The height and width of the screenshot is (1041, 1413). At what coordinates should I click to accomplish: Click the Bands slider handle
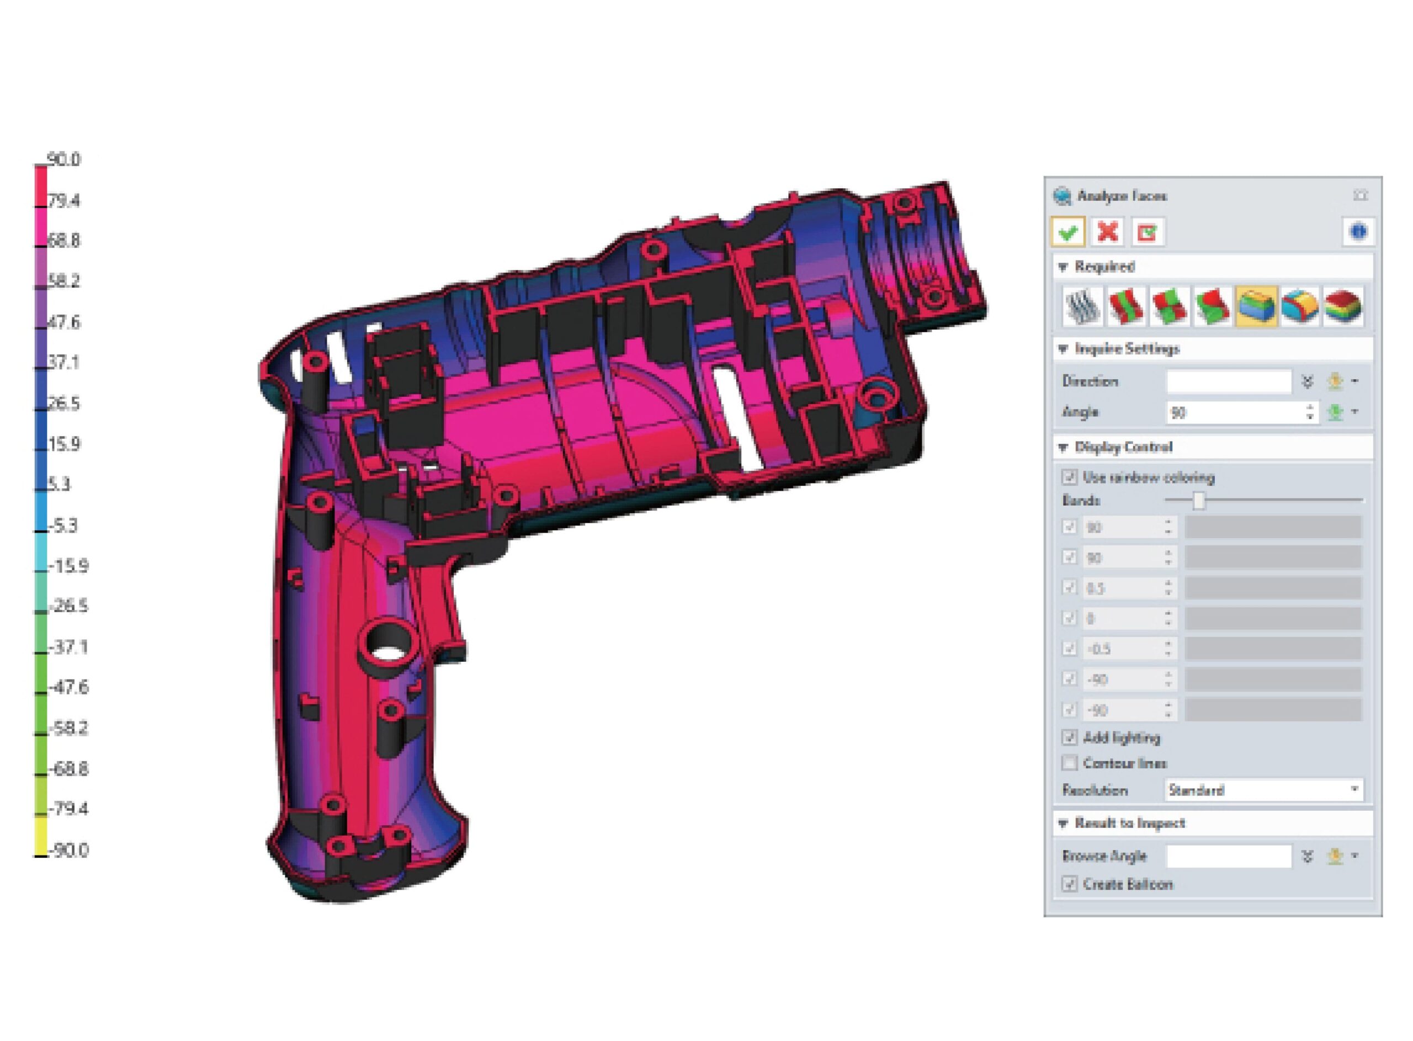point(1199,500)
